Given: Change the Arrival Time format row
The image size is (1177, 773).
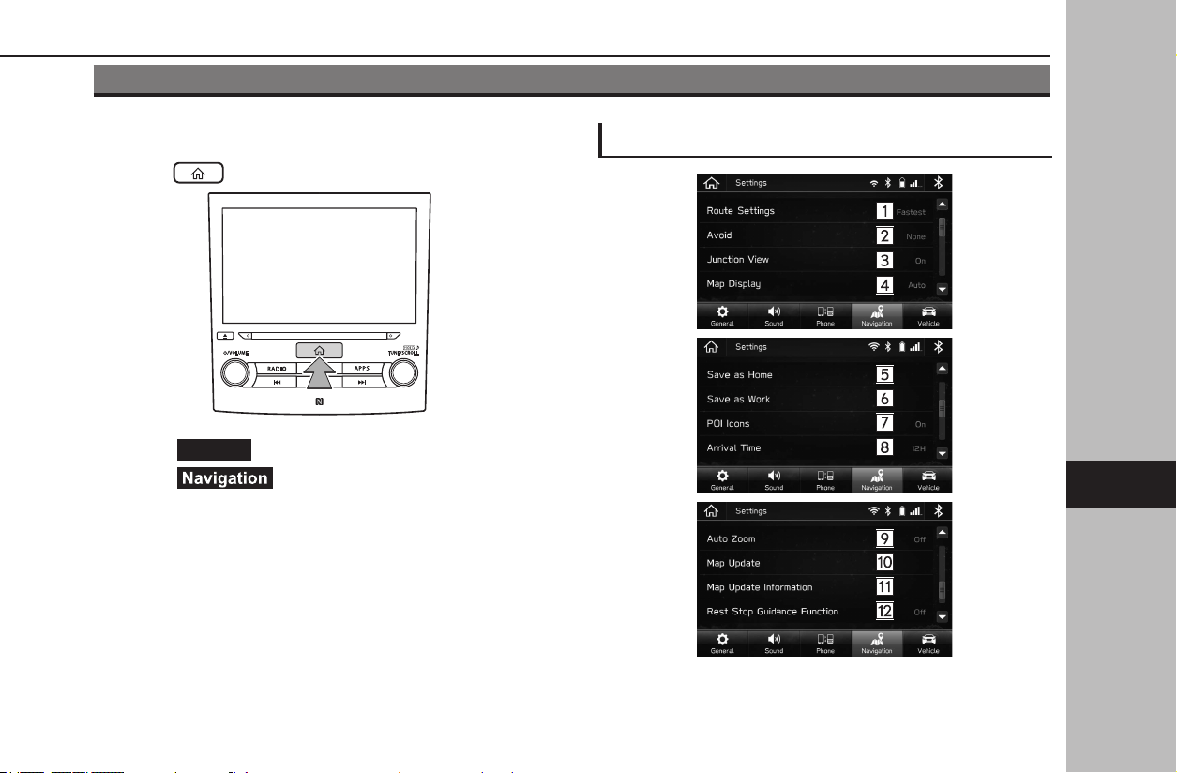Looking at the screenshot, I should pos(816,448).
